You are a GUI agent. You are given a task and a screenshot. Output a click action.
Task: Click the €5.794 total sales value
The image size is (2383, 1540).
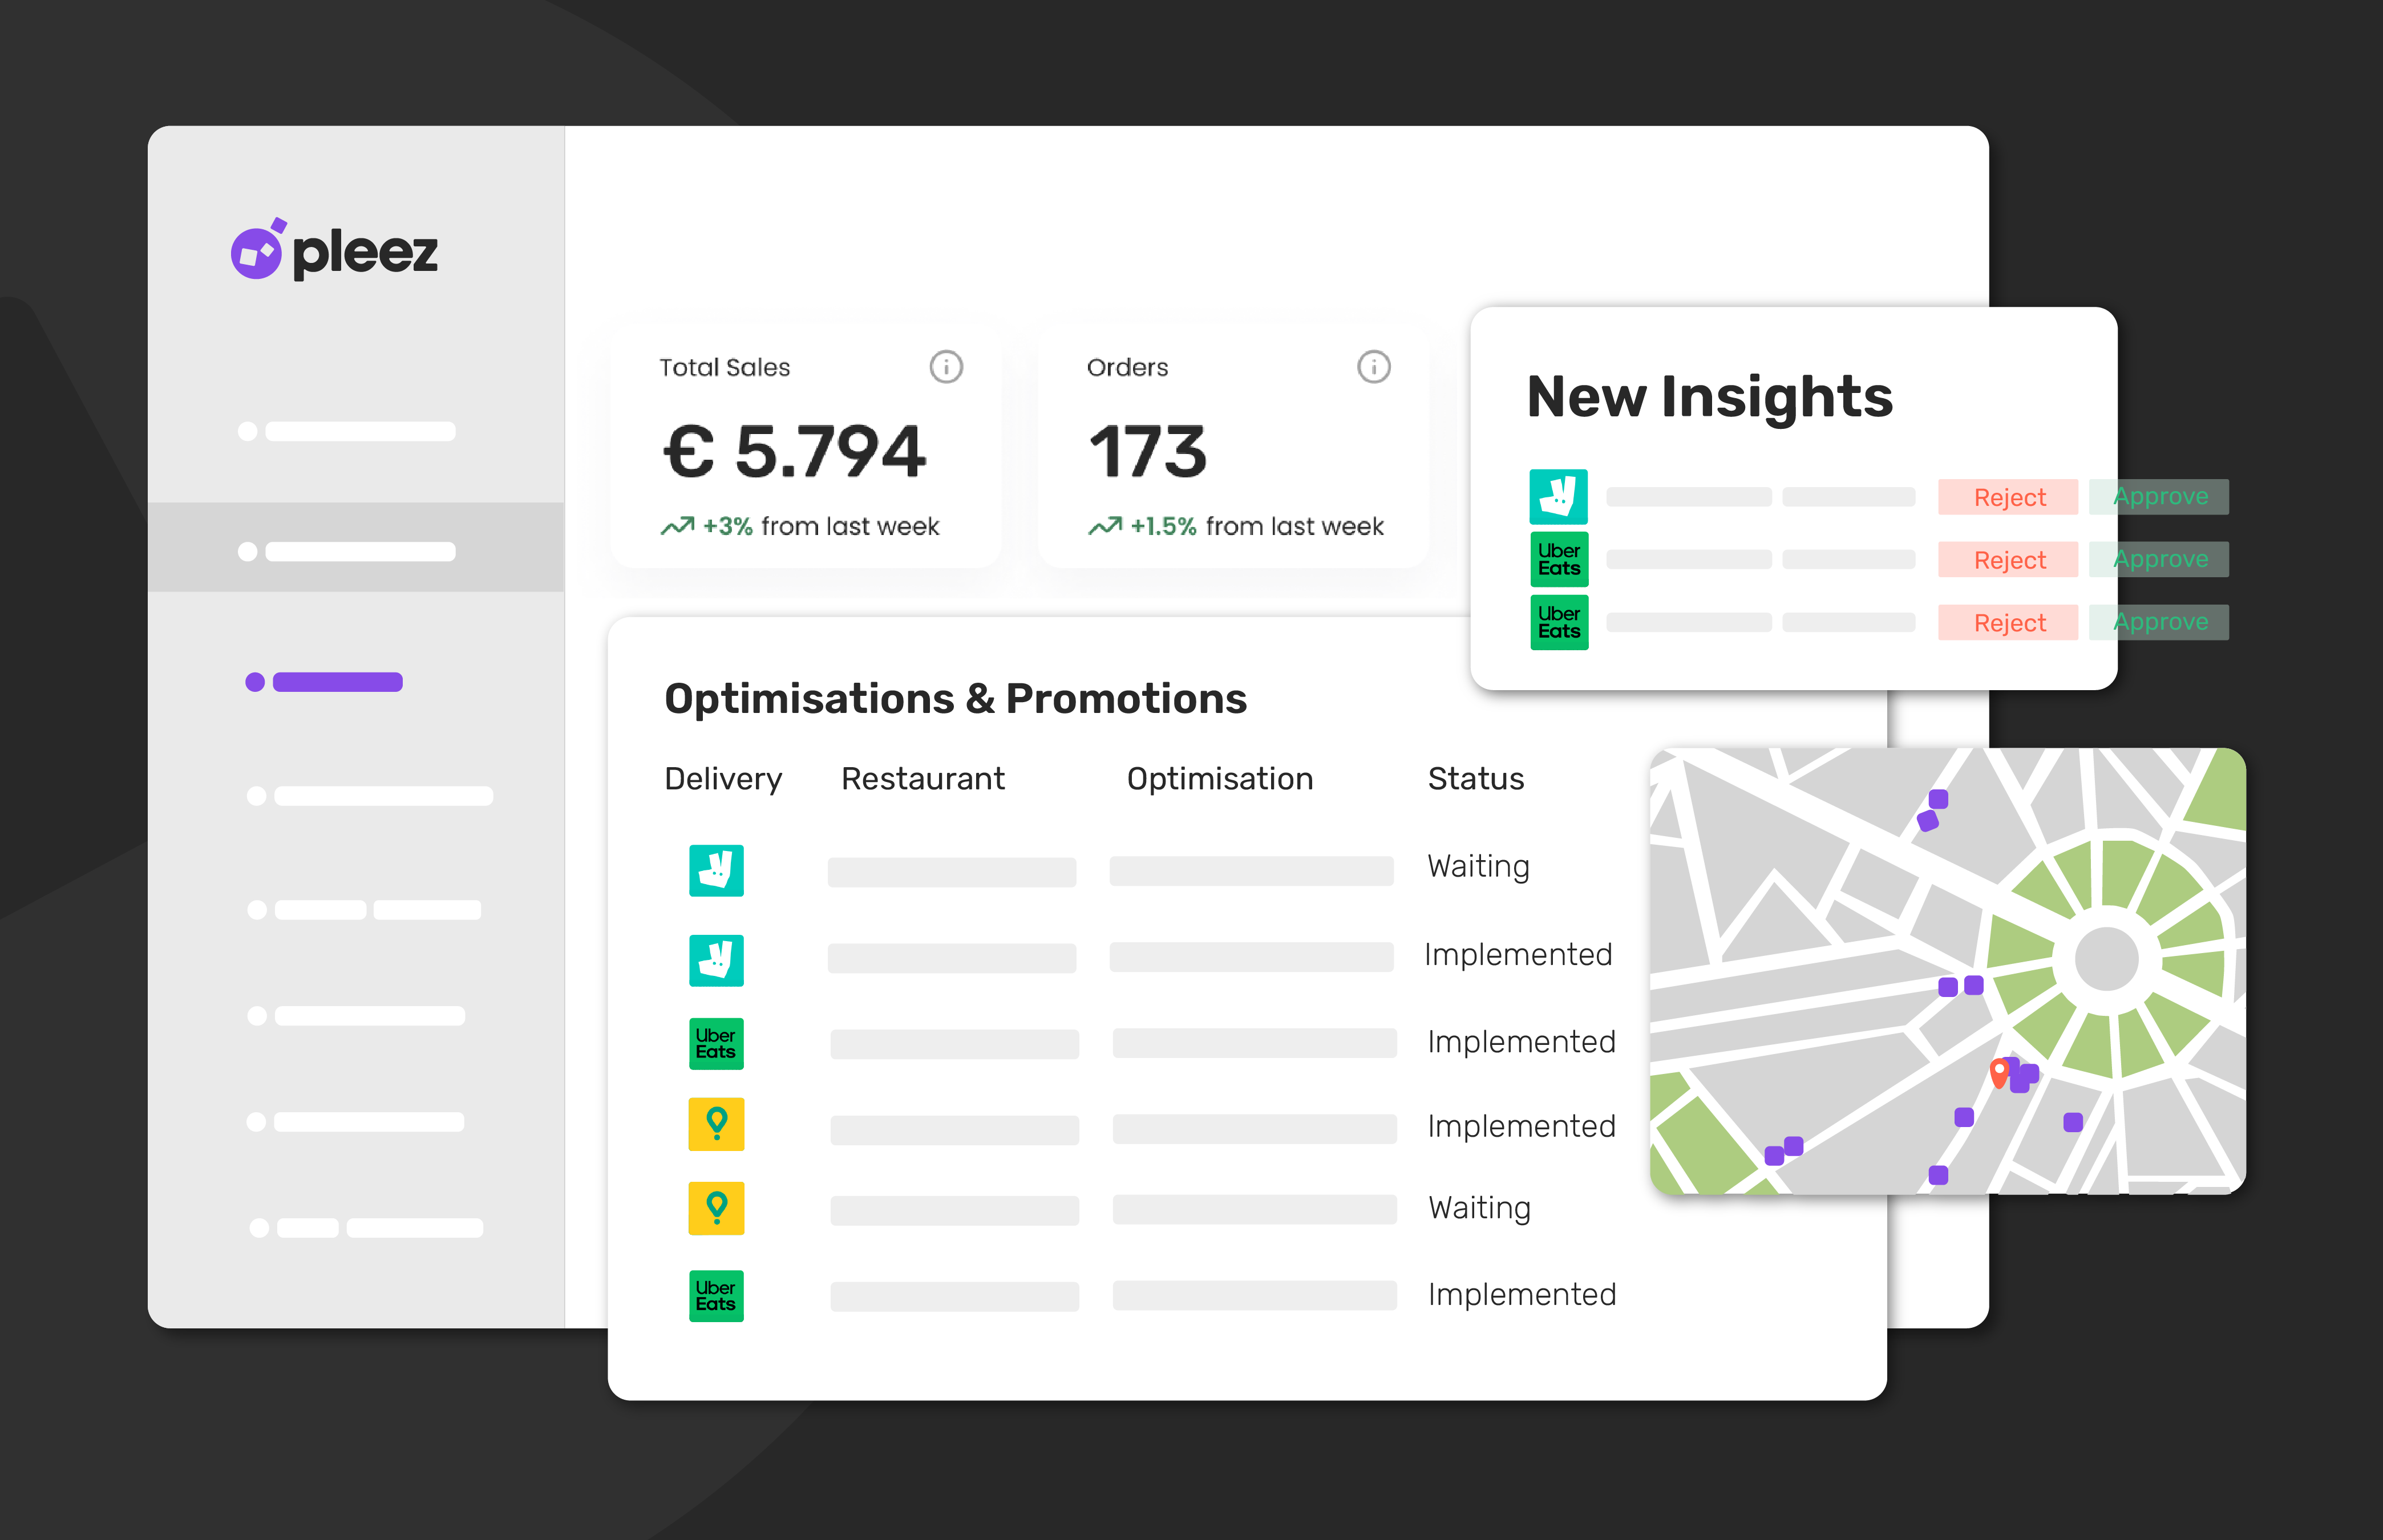click(795, 451)
